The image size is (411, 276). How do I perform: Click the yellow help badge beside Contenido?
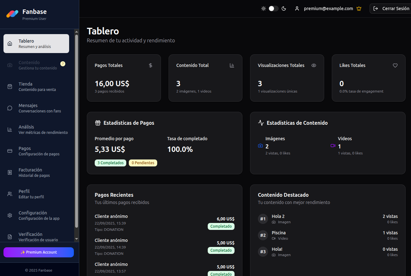[x=63, y=64]
